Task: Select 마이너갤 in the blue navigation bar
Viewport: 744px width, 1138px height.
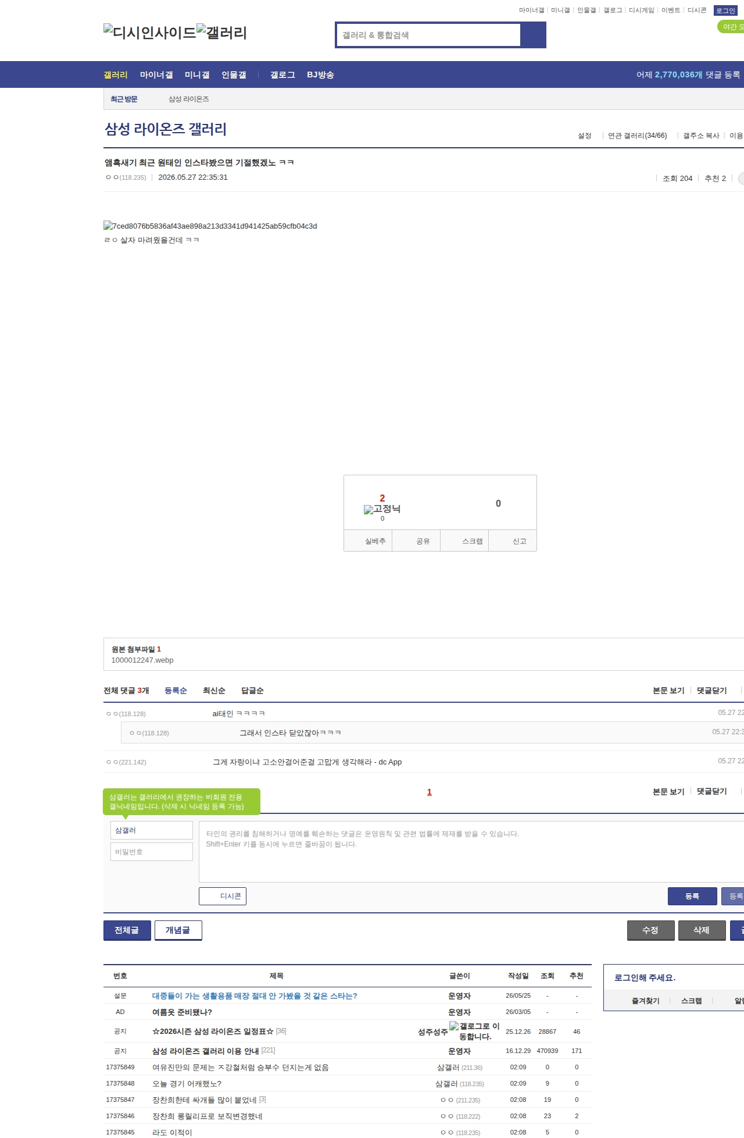Action: pos(156,74)
